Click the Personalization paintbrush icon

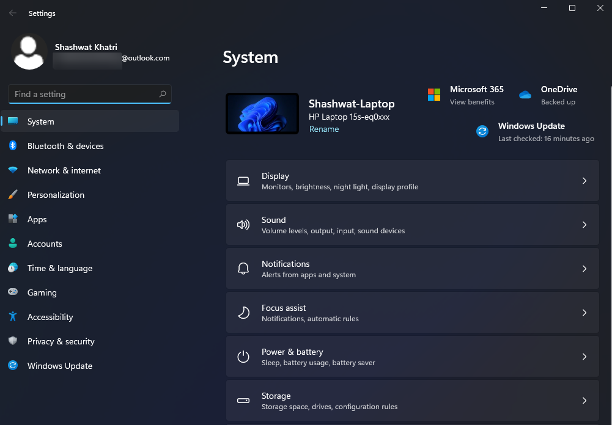[x=13, y=195]
